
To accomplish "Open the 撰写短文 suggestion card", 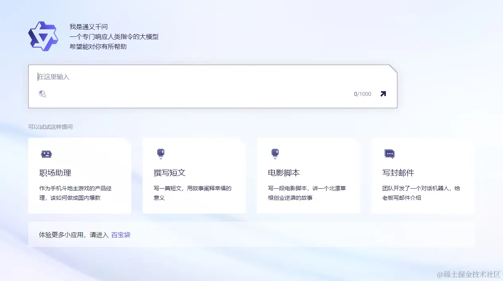I will tap(194, 176).
